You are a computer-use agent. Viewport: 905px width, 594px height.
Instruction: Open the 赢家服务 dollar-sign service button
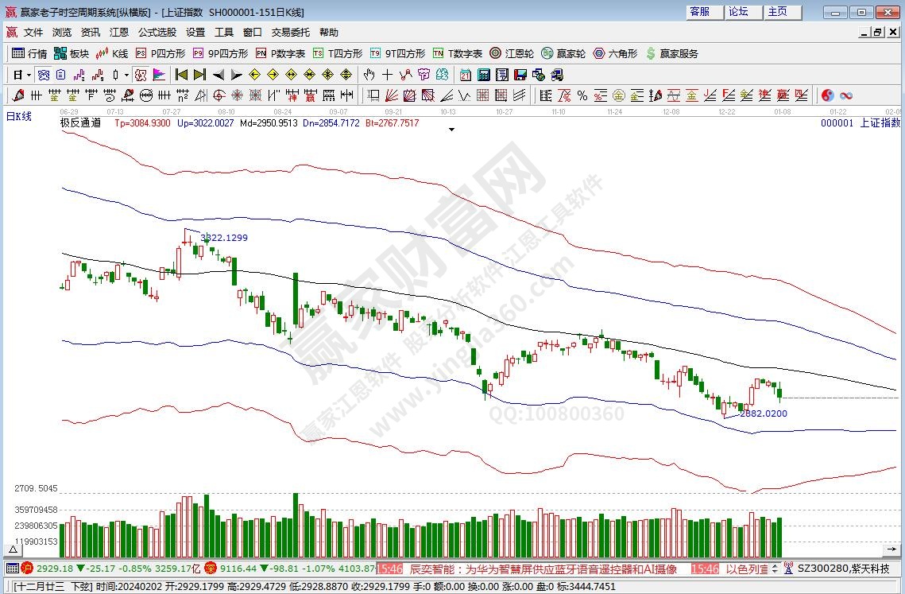pos(671,54)
